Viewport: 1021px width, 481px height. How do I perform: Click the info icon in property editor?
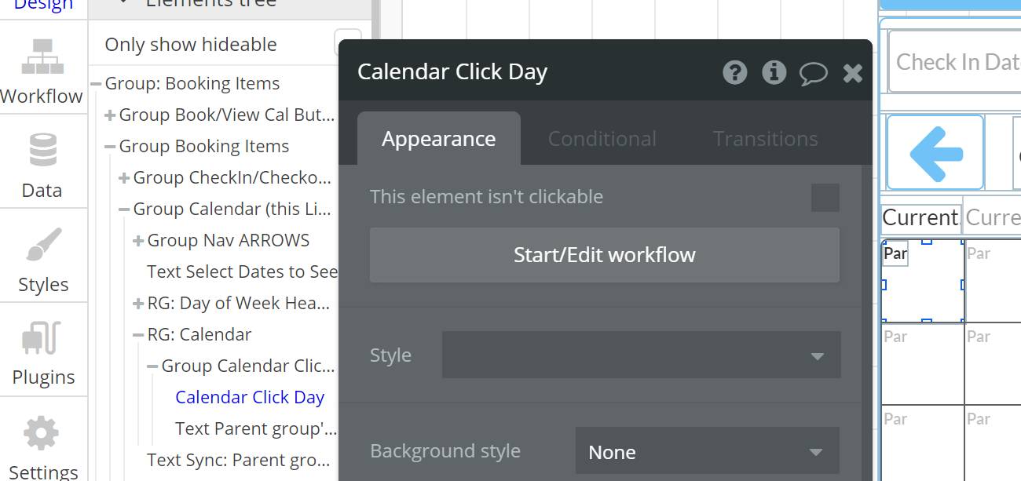point(774,73)
